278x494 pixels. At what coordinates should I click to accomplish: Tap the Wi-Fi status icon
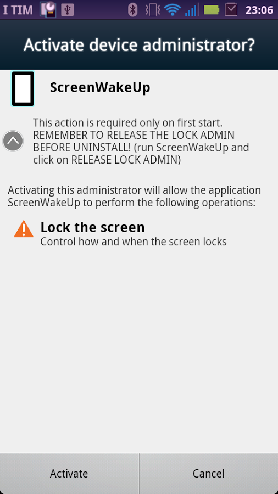tap(172, 10)
